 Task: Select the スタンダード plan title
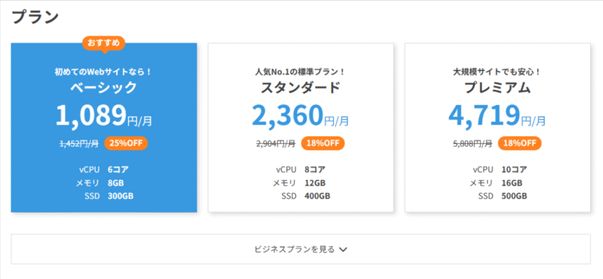point(300,88)
